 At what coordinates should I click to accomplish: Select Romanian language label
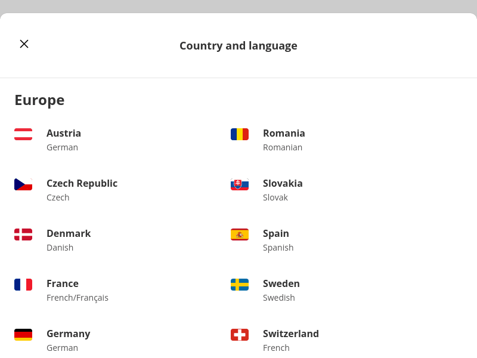coord(283,147)
